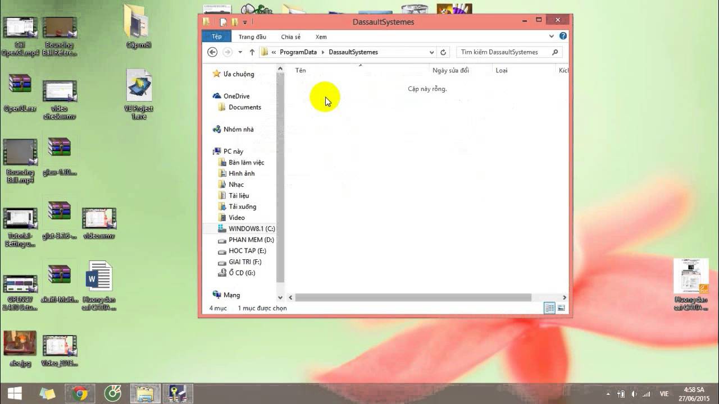Open the recent locations dropdown arrow
This screenshot has height=404, width=719.
240,52
